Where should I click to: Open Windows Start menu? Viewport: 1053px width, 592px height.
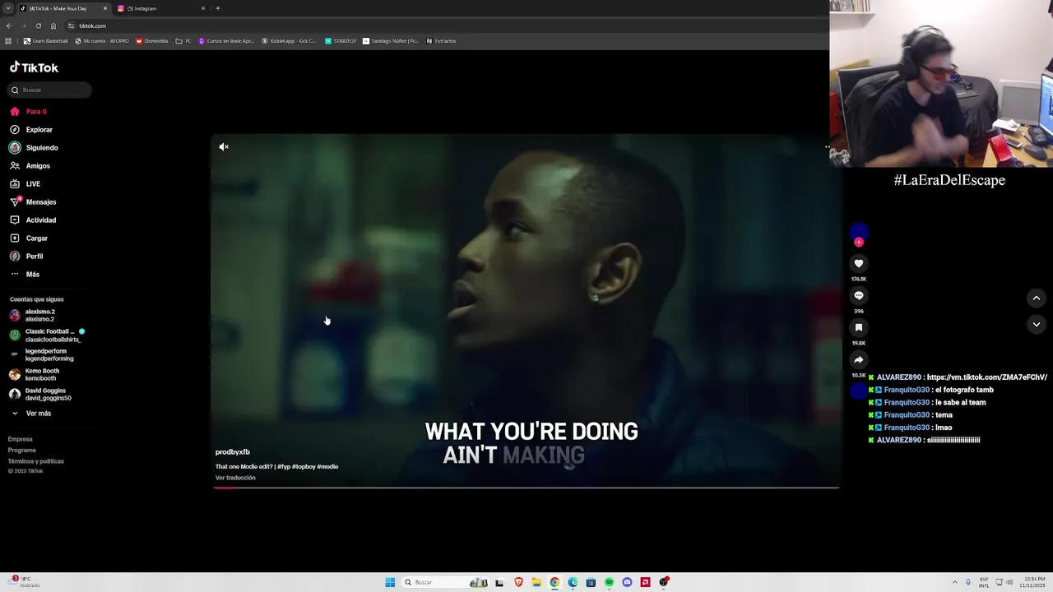(x=390, y=582)
